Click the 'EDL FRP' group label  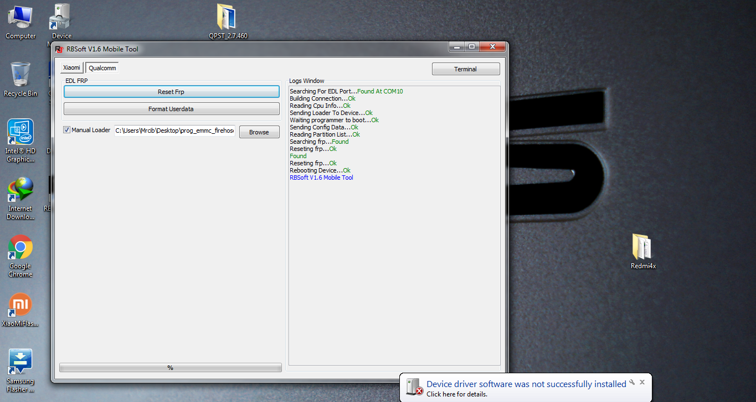point(76,81)
